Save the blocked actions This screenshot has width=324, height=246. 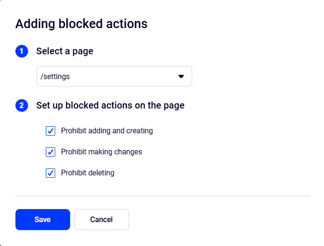(43, 219)
